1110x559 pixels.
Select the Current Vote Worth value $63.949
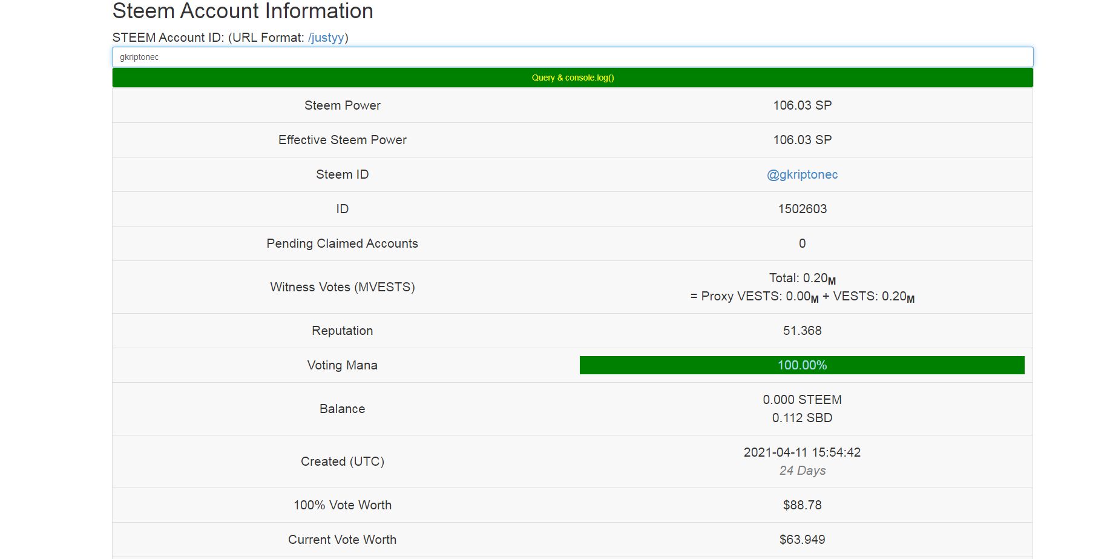[x=802, y=540]
